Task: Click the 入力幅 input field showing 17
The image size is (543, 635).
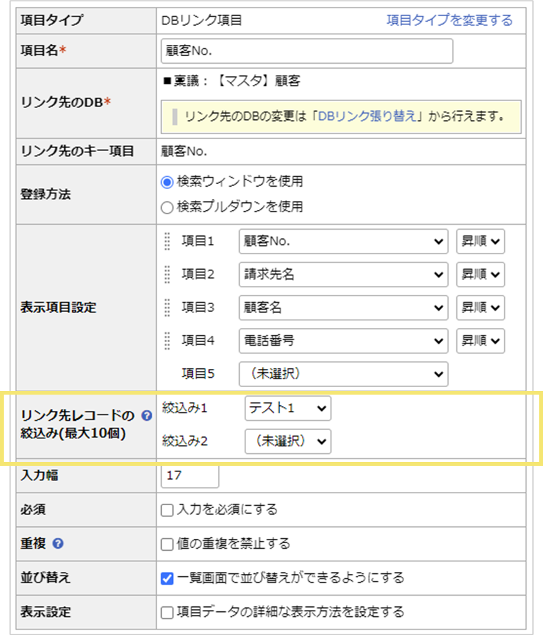Action: (189, 476)
